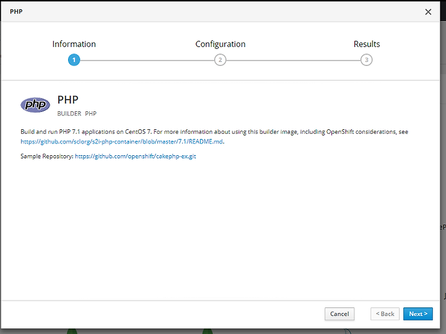Click the PHP elephant logo
Image resolution: width=446 pixels, height=334 pixels.
tap(35, 105)
